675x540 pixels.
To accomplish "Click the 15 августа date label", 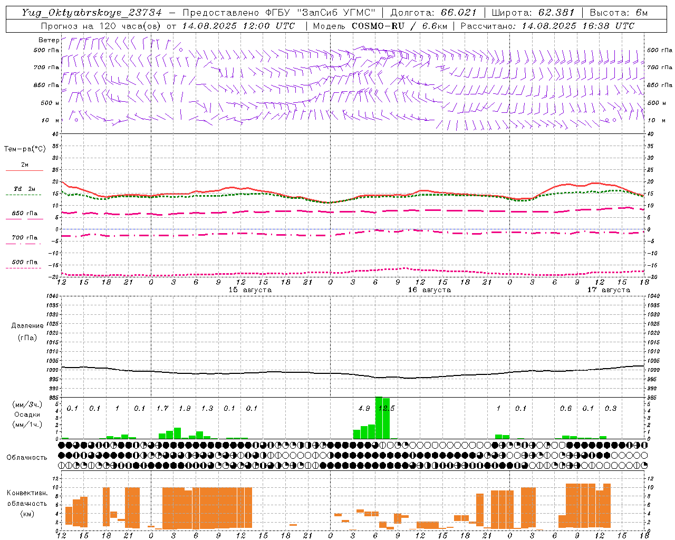I will click(250, 290).
